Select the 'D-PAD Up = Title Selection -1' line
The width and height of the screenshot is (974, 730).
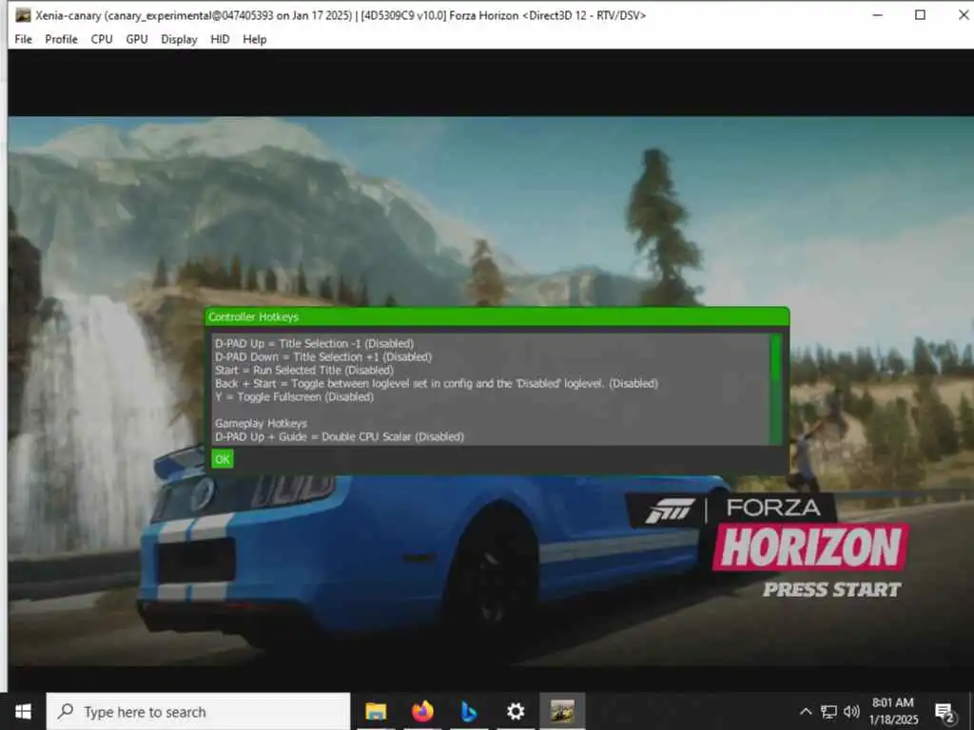(314, 343)
